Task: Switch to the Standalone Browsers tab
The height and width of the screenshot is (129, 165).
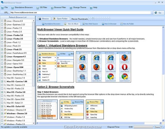Action: [x=51, y=24]
